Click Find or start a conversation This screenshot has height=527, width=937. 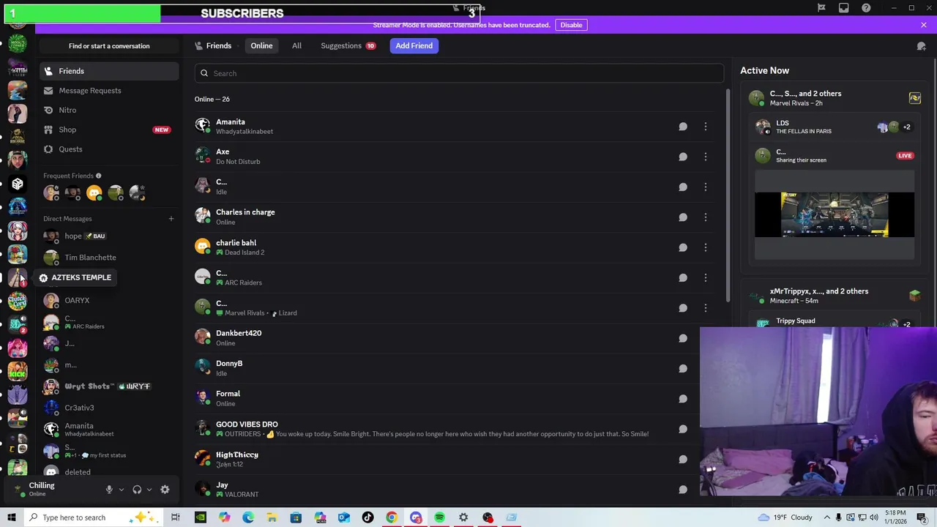(109, 46)
